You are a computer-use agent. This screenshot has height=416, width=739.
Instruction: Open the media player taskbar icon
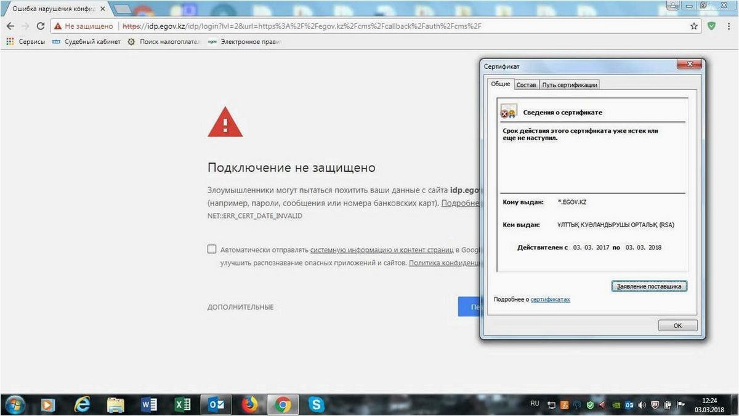[48, 404]
